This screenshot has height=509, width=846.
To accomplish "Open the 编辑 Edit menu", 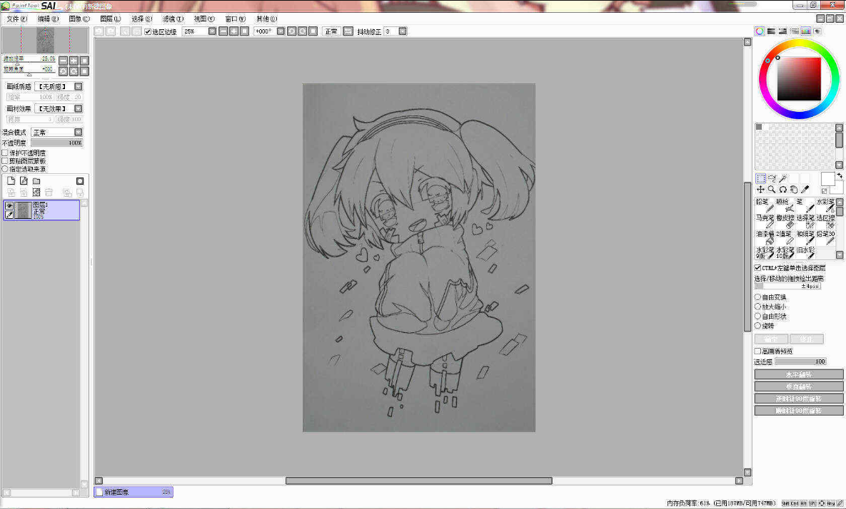I will pyautogui.click(x=48, y=19).
